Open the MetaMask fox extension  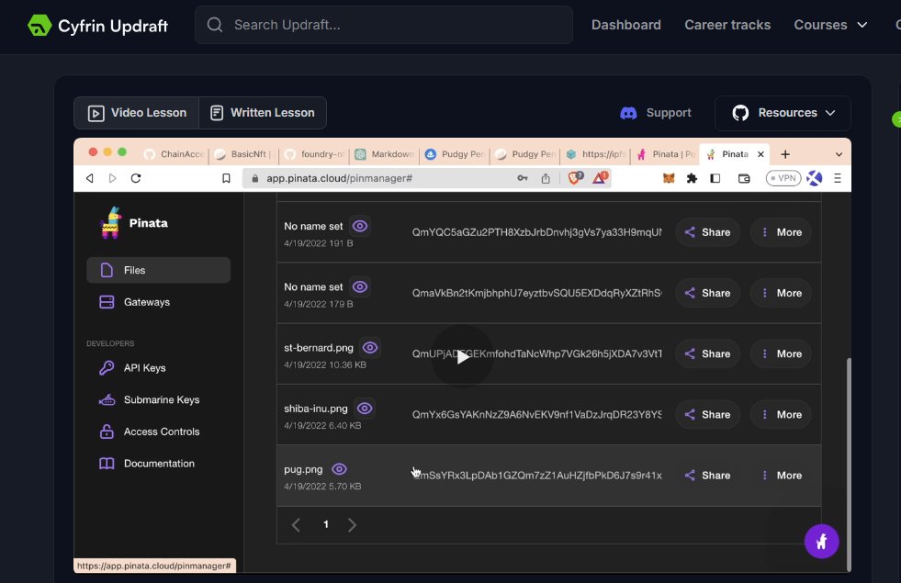pyautogui.click(x=669, y=178)
